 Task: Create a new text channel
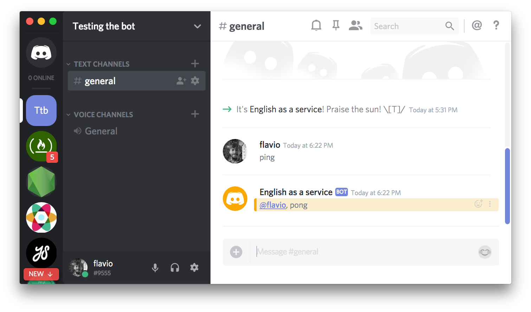tap(195, 64)
